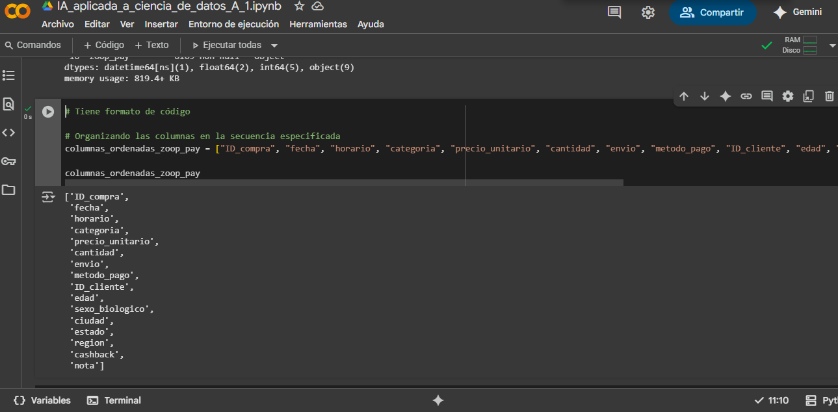Screen dimensions: 838x412
Task: Open the output options icon beside the list
Action: point(49,198)
